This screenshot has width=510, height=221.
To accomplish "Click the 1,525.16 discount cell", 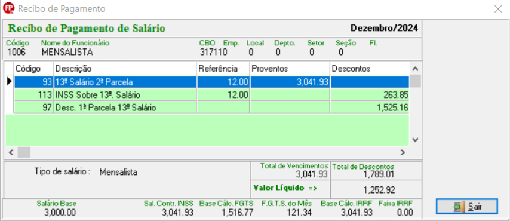I will tap(370, 108).
